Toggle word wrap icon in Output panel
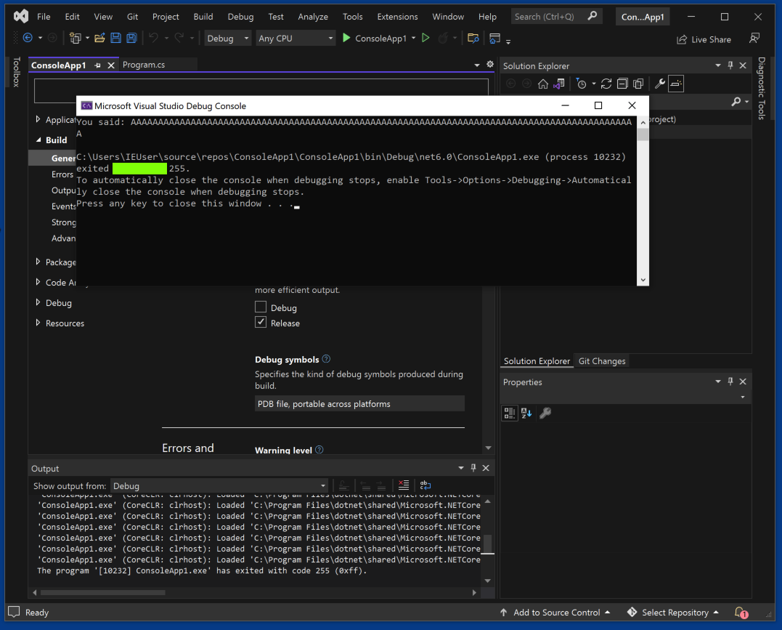 [x=425, y=485]
